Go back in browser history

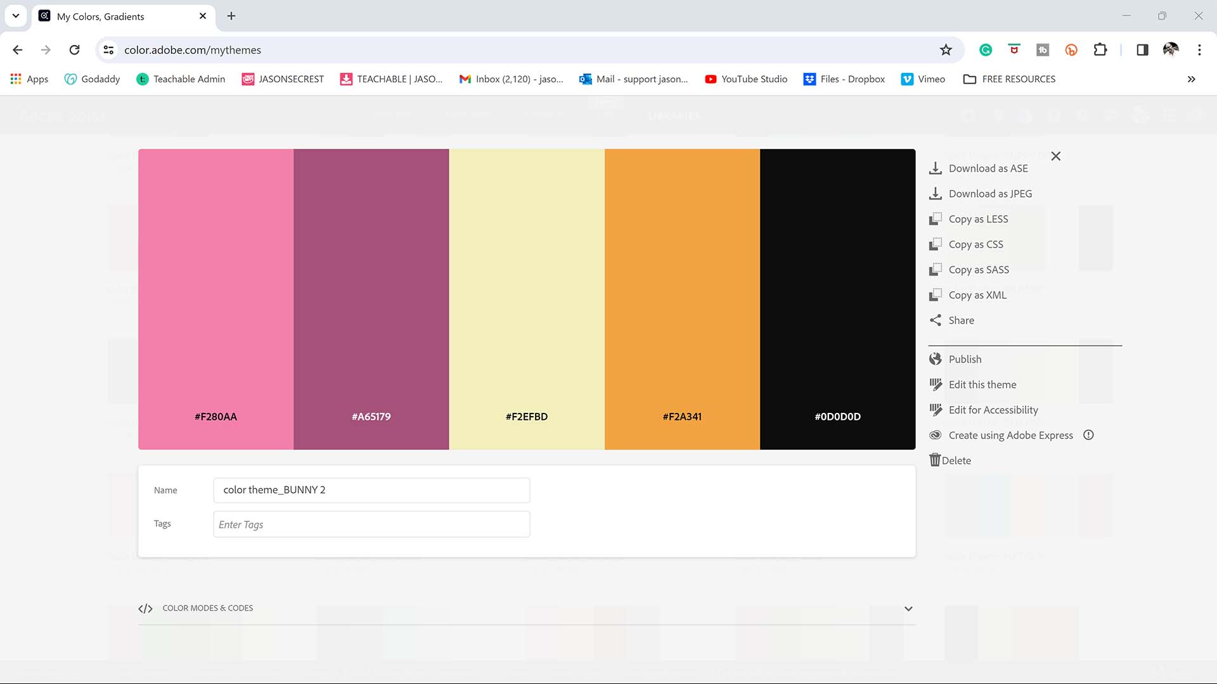tap(18, 50)
